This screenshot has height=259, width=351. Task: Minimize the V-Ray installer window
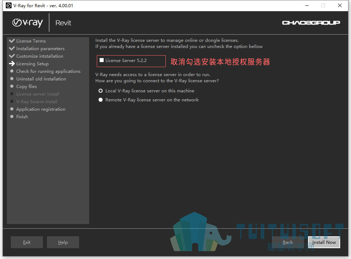point(307,6)
